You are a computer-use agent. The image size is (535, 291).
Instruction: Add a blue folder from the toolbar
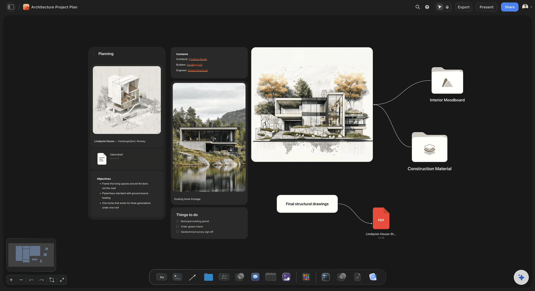pyautogui.click(x=208, y=277)
